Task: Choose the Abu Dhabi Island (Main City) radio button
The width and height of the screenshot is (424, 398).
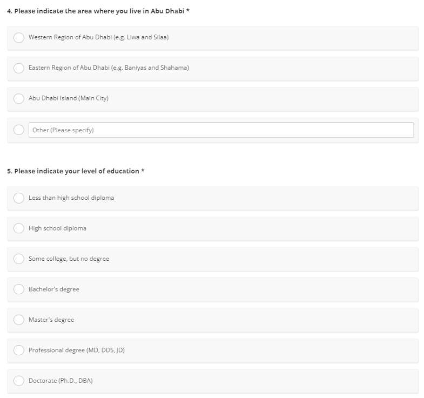Action: pos(19,99)
